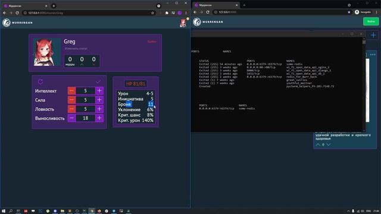Bookmark the page in left browser window
Screen dimensions: 381x214
pyautogui.click(x=152, y=13)
